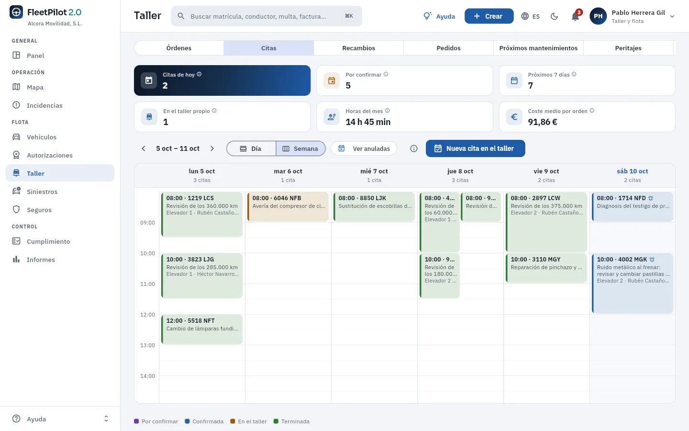
Task: Select Por confirmar card
Action: click(405, 80)
